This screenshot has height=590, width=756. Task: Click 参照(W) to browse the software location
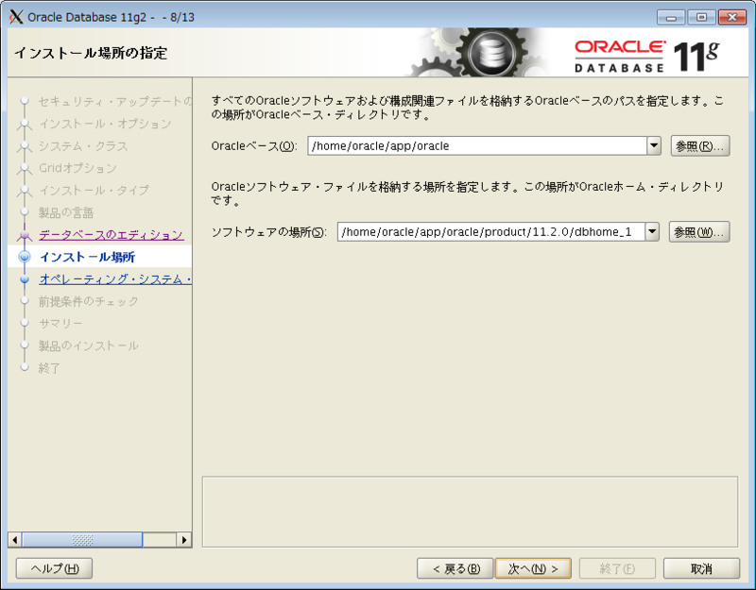699,230
